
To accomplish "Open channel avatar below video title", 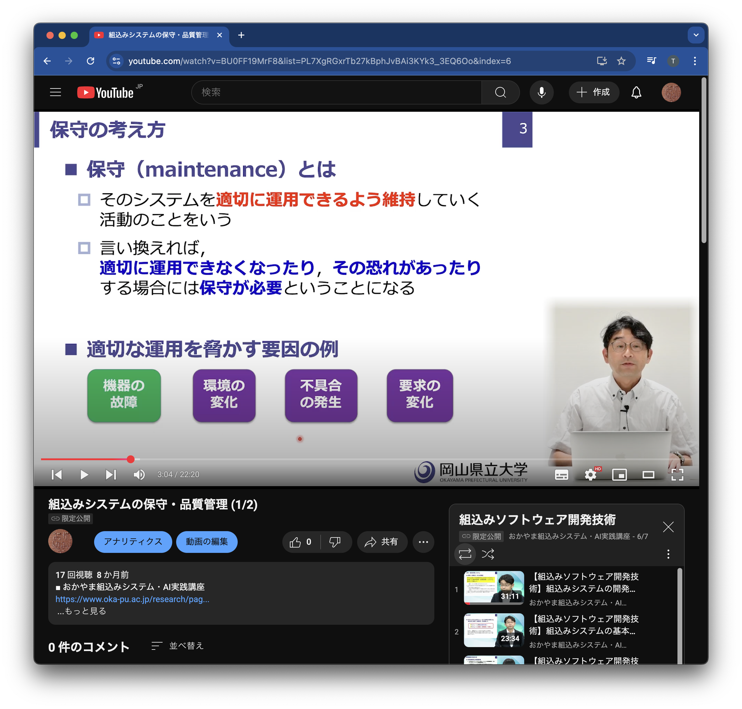I will [x=60, y=541].
